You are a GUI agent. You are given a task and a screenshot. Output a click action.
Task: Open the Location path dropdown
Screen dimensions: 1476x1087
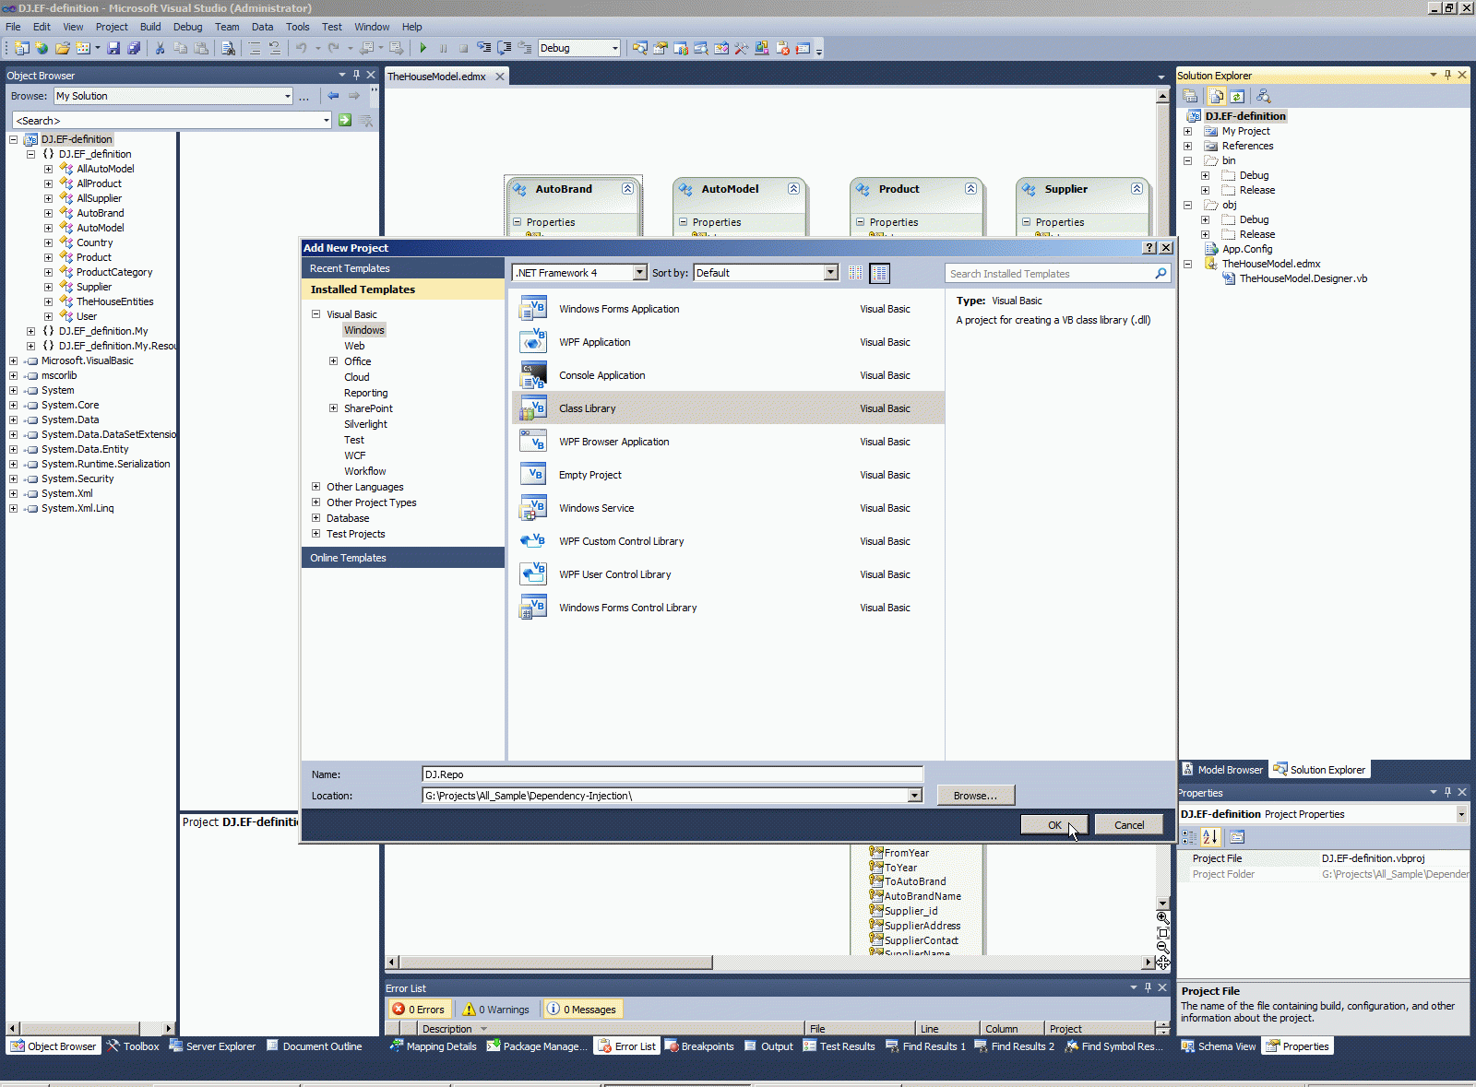click(914, 796)
